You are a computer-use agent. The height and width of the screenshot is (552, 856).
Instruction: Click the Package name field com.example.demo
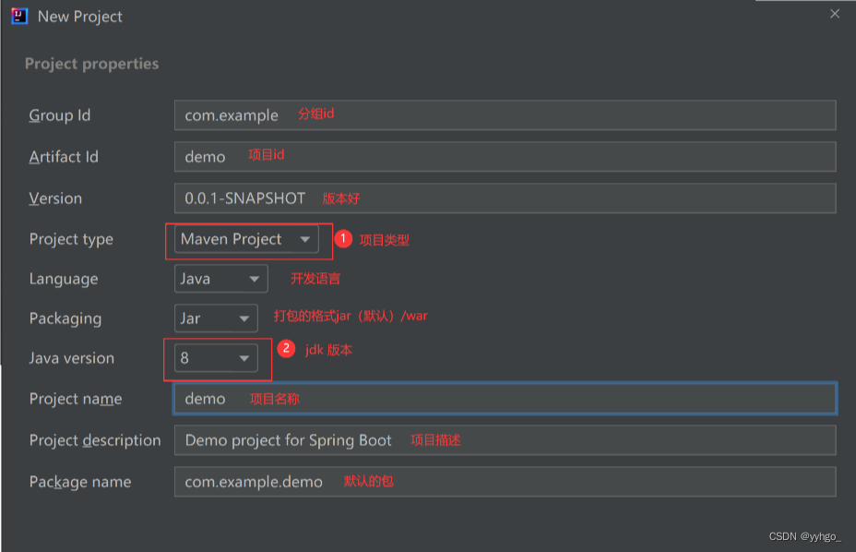(x=504, y=482)
